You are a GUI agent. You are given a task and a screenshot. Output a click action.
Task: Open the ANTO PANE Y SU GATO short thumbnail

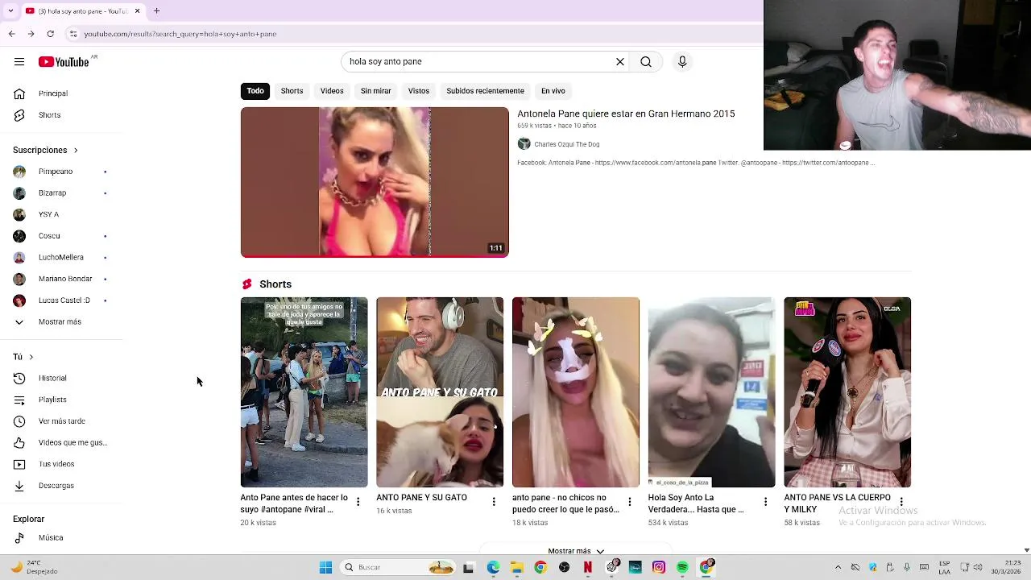[440, 392]
